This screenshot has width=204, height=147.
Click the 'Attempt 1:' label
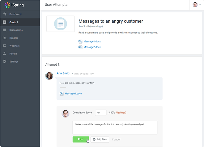53,64
